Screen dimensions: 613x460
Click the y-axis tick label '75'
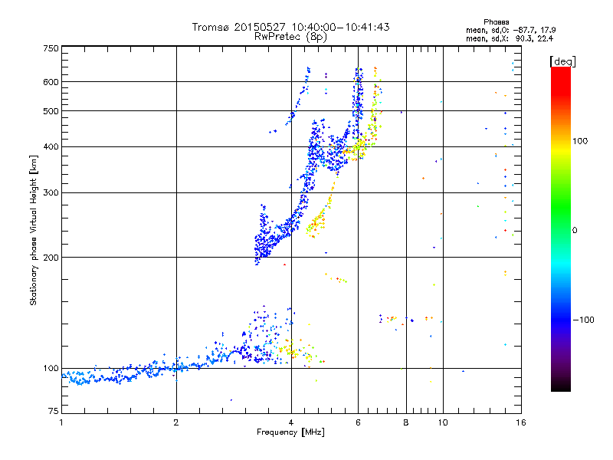point(54,411)
